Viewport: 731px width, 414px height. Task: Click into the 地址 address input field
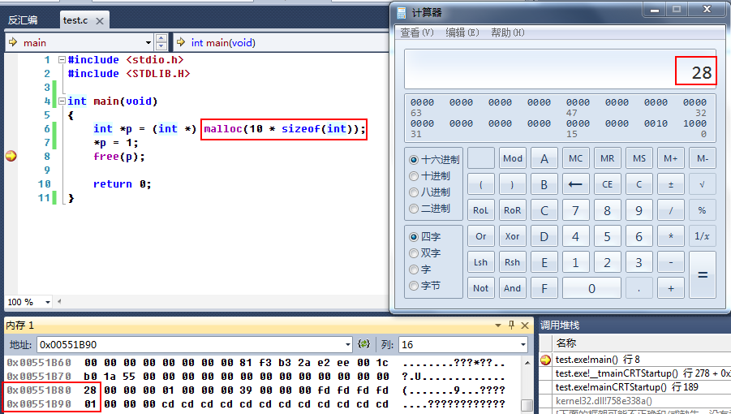click(x=190, y=344)
